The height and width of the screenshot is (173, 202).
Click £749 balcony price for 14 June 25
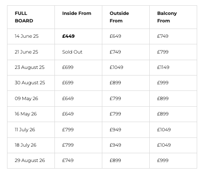click(x=163, y=36)
